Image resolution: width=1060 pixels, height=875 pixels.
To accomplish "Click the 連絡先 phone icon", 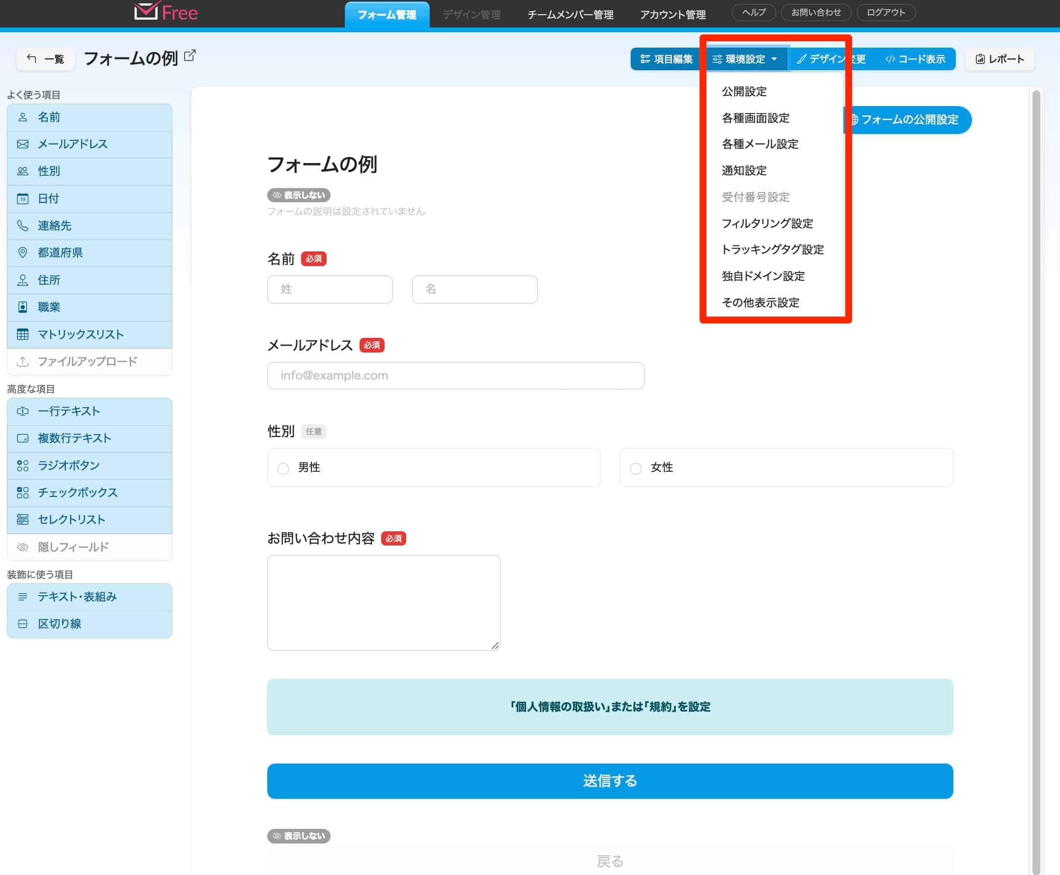I will (22, 226).
